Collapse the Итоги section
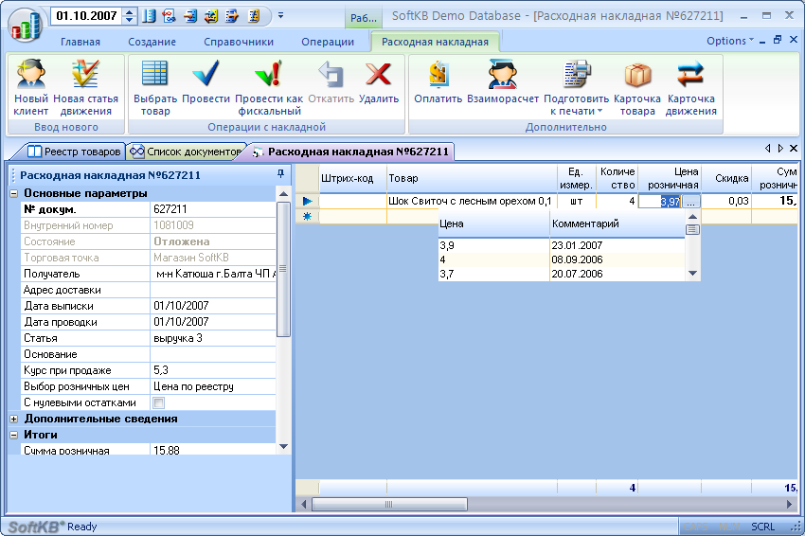The height and width of the screenshot is (536, 805). (x=14, y=435)
